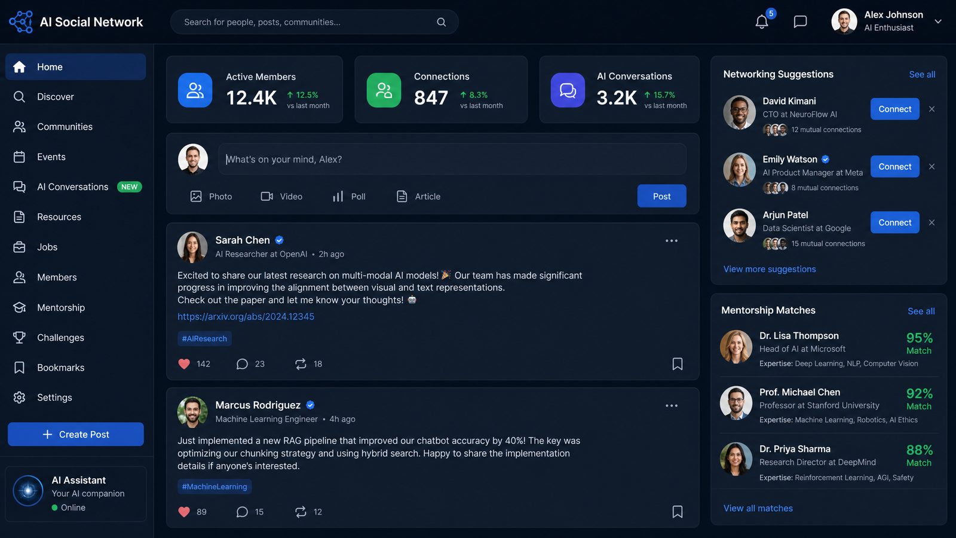Like Marcus Rodriguez's post with heart icon
The image size is (956, 538).
pyautogui.click(x=184, y=512)
